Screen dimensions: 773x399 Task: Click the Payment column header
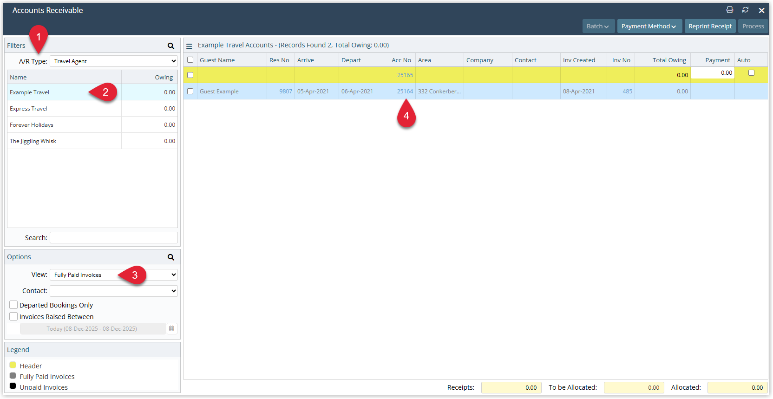click(713, 60)
